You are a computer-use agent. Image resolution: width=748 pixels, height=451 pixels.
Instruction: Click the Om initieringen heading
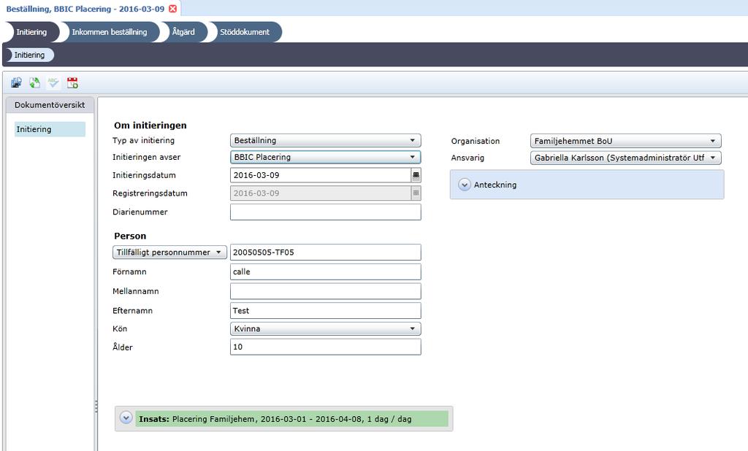coord(150,126)
